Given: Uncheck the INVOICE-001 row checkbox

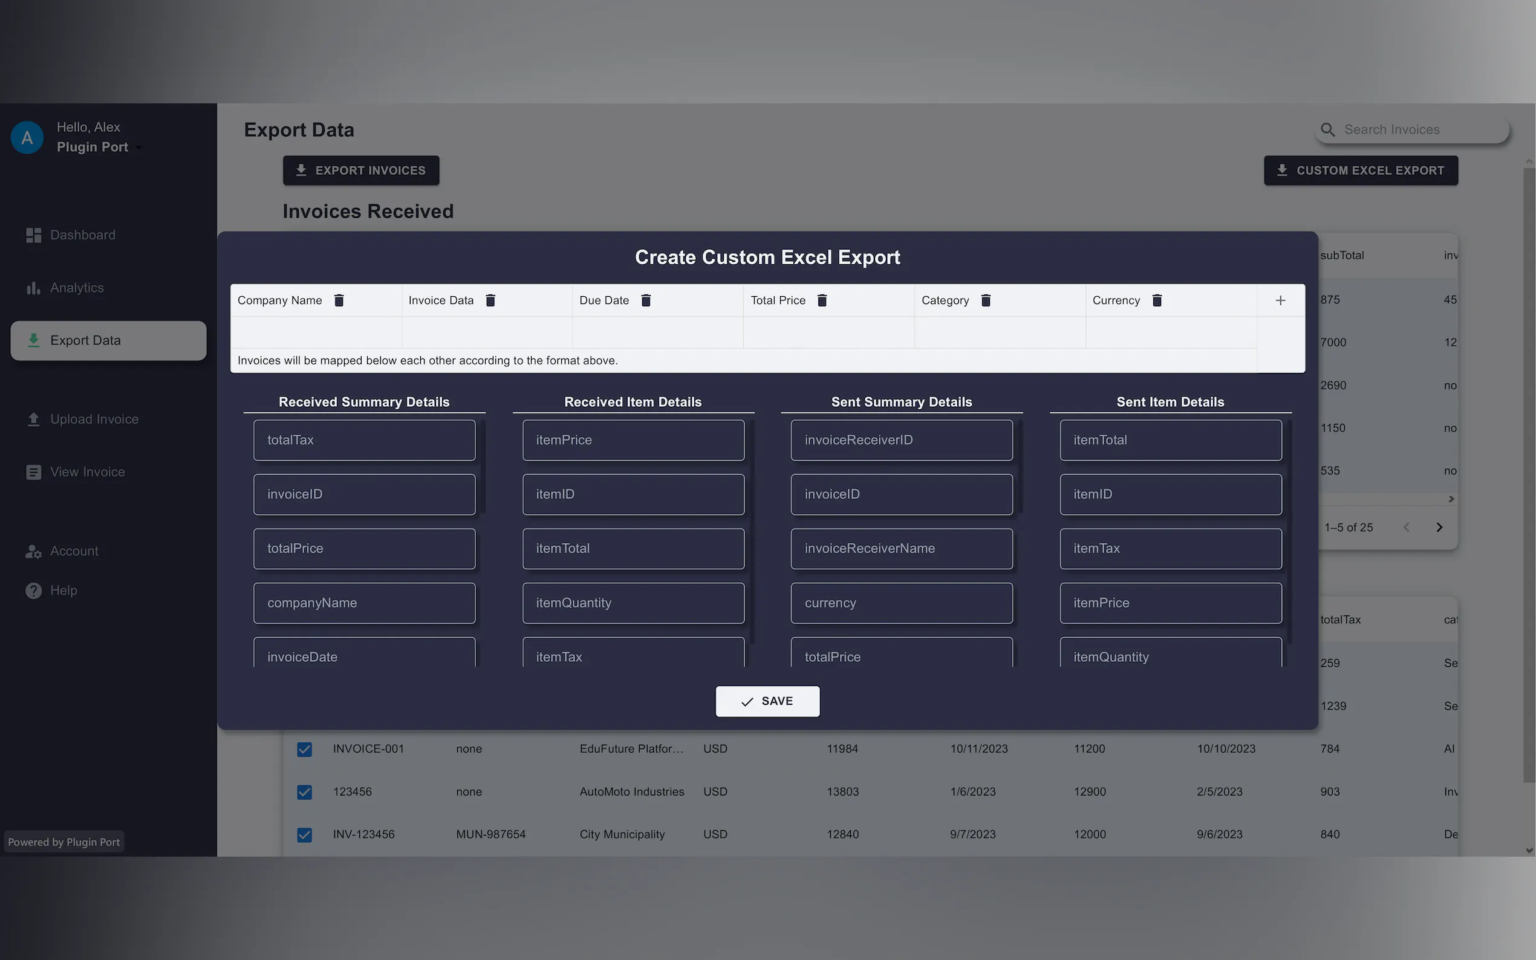Looking at the screenshot, I should pyautogui.click(x=305, y=749).
